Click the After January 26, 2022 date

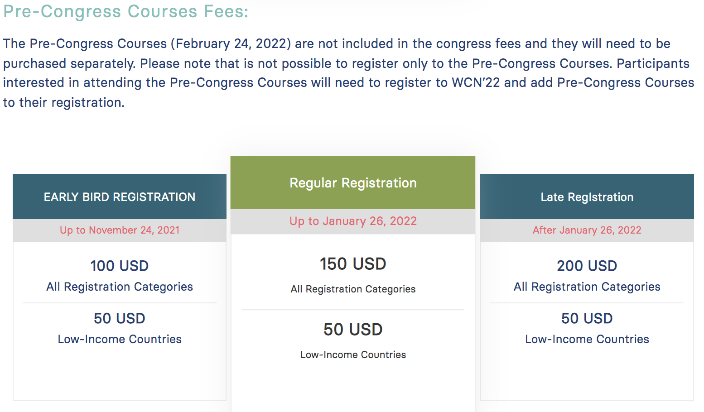click(587, 230)
